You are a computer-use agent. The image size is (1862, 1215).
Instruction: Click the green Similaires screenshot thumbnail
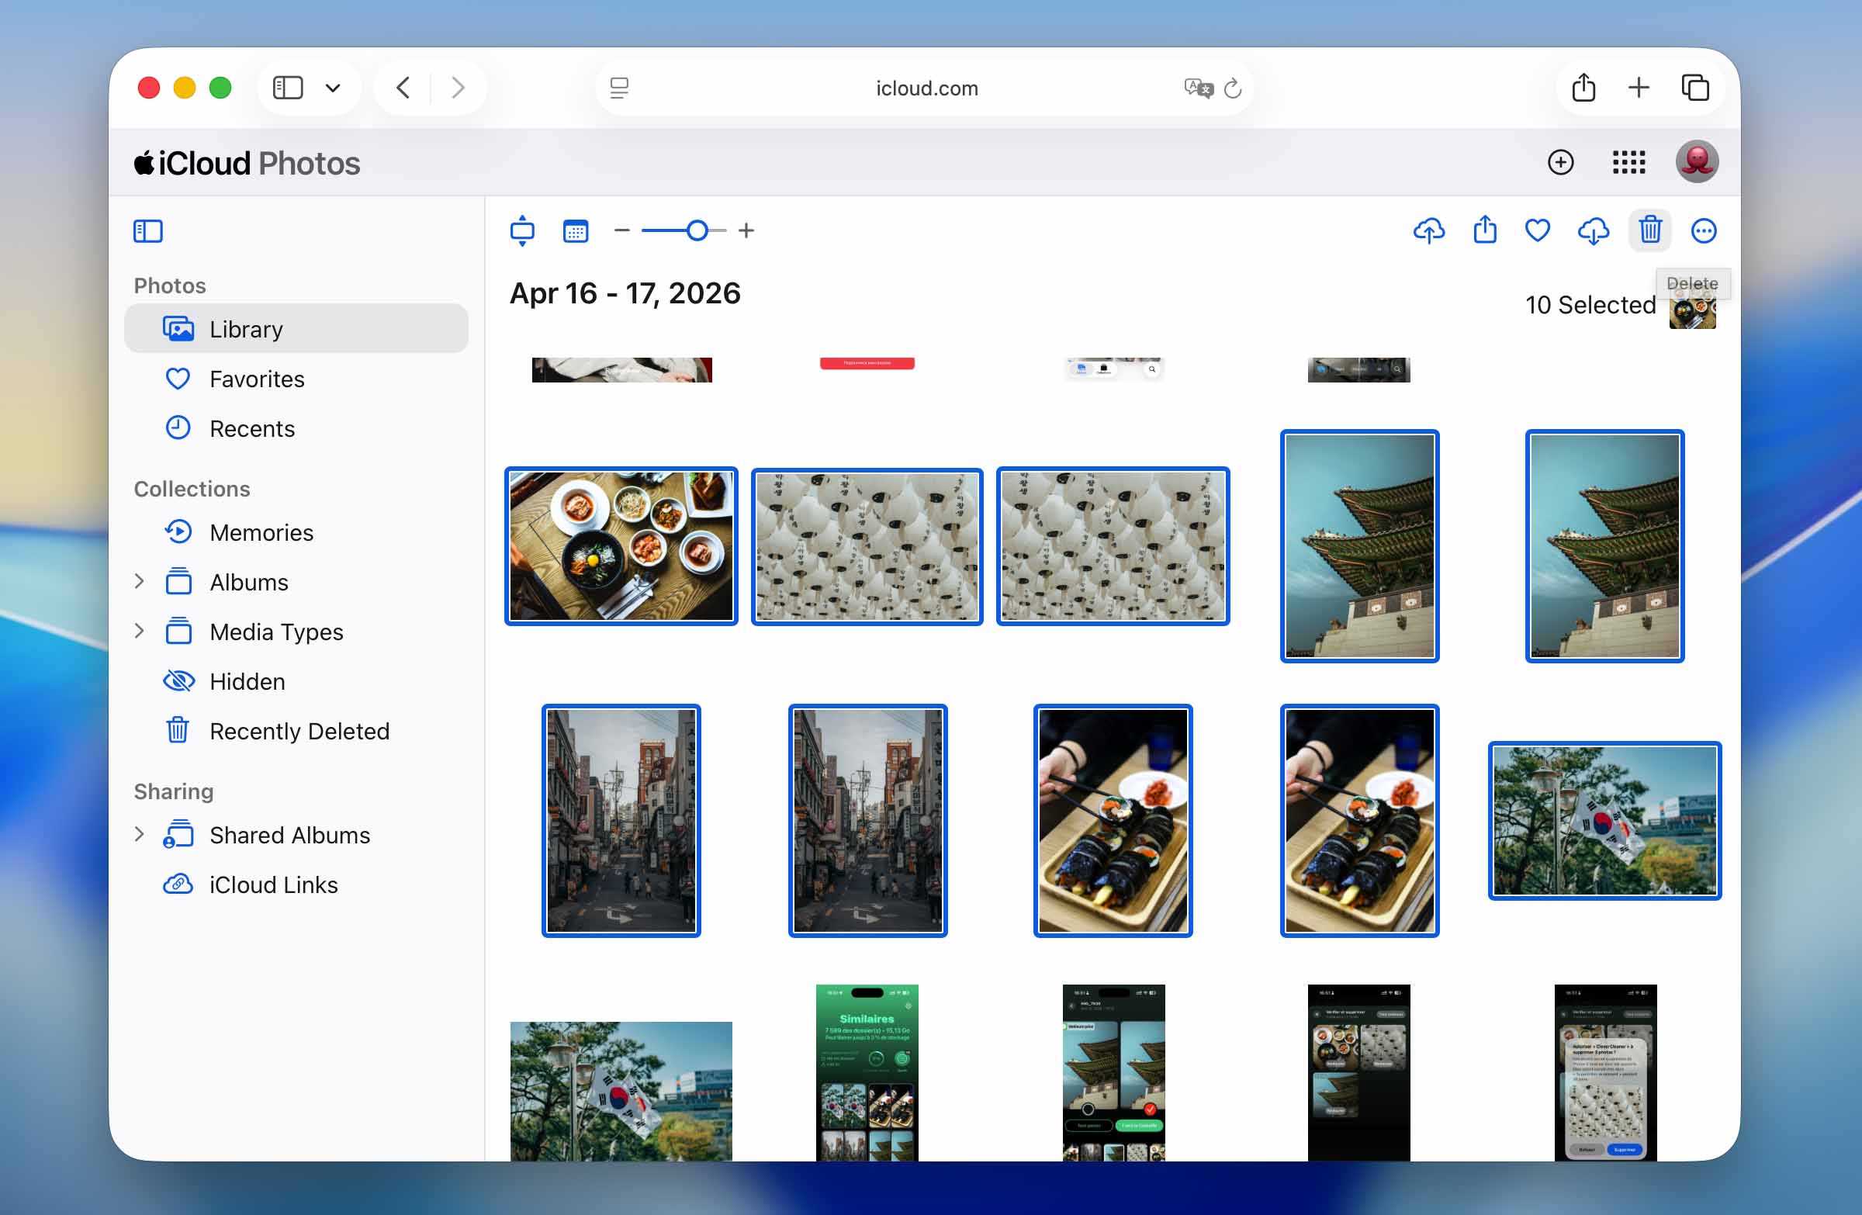[x=867, y=1072]
